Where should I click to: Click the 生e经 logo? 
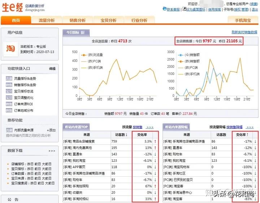coord(12,8)
